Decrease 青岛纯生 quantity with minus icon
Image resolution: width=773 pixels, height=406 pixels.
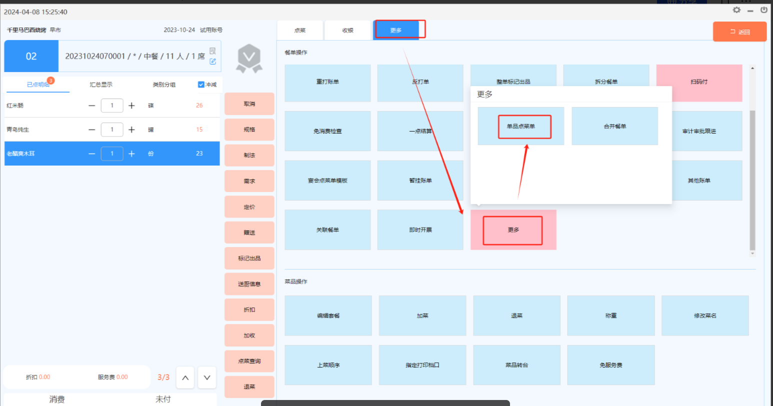92,129
